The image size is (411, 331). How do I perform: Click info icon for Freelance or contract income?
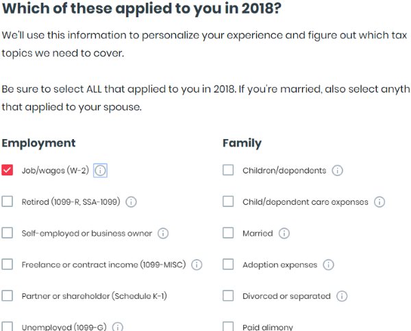pyautogui.click(x=197, y=265)
